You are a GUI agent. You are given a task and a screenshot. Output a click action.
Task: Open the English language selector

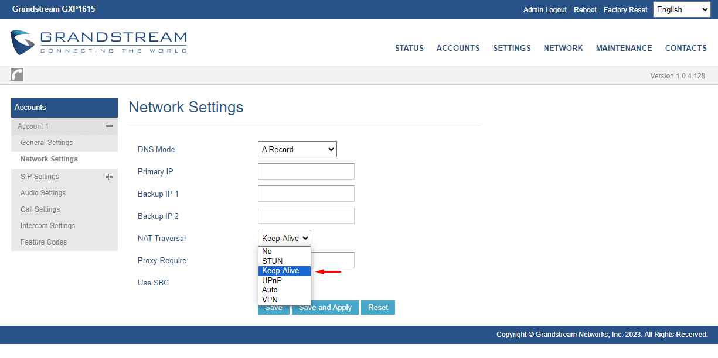click(681, 9)
